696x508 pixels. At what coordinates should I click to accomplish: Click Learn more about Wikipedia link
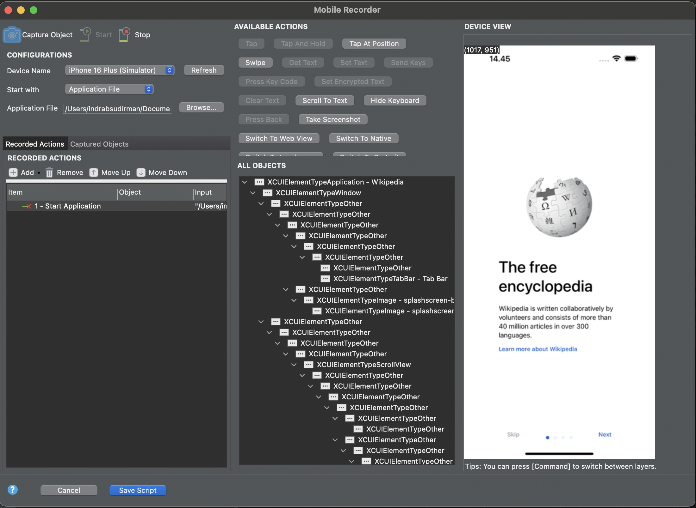point(538,349)
